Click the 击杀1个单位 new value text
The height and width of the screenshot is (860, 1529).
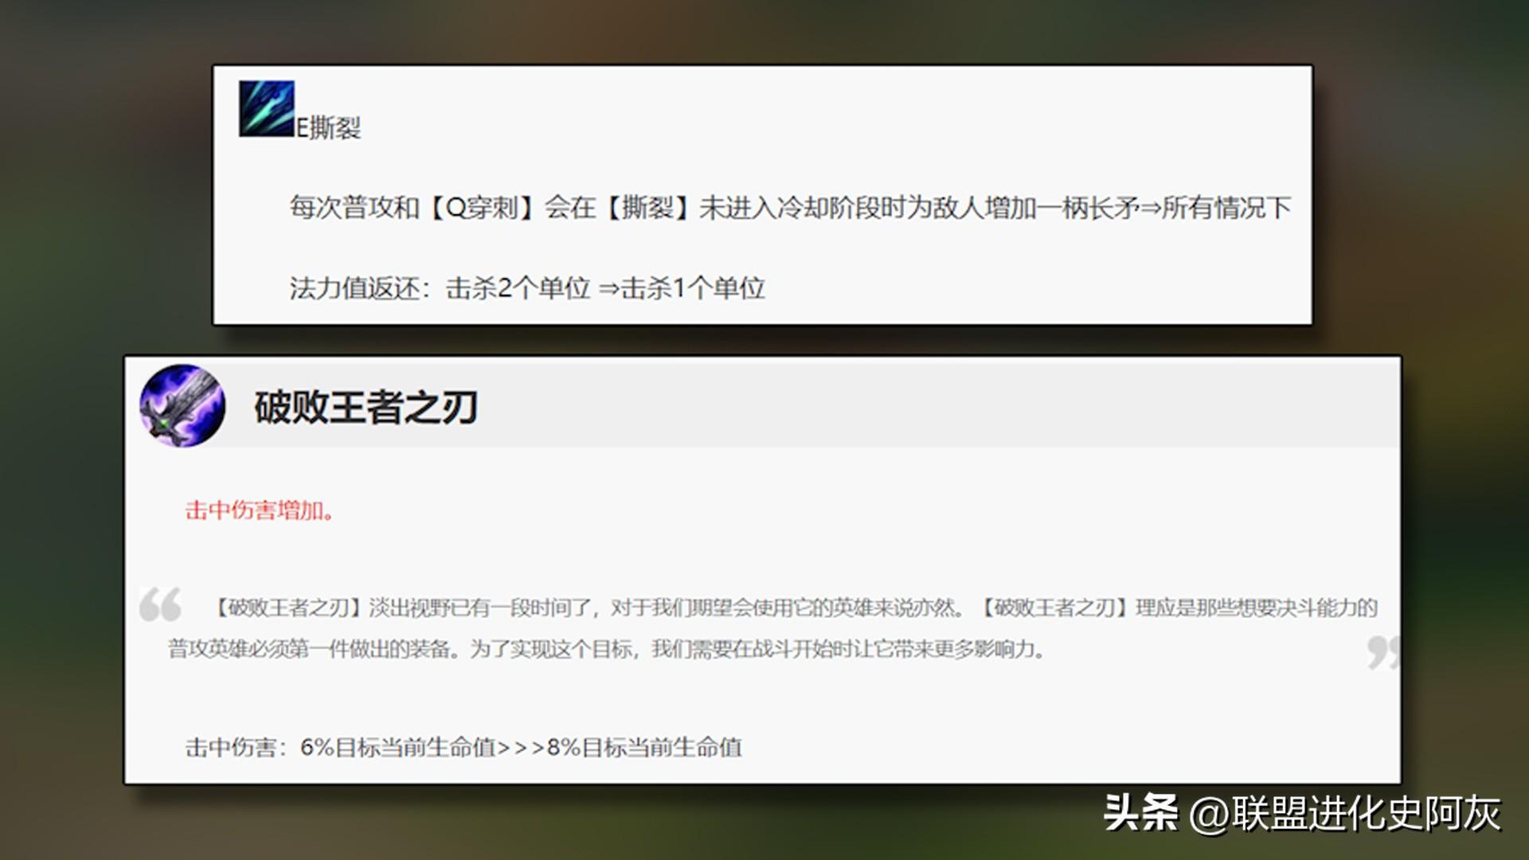click(x=693, y=288)
